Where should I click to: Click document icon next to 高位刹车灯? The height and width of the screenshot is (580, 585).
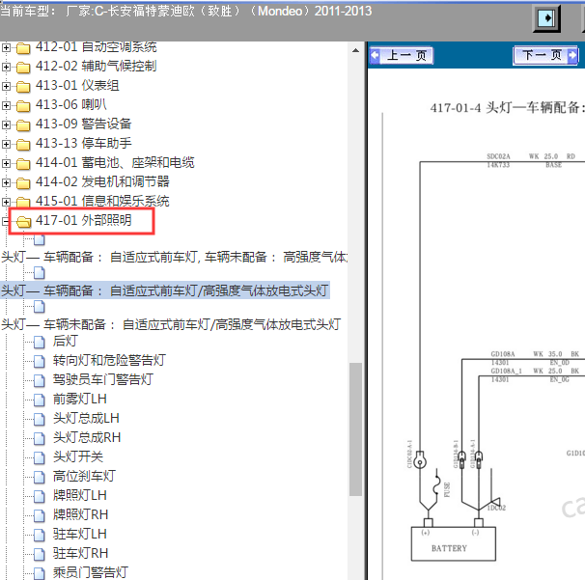click(40, 477)
